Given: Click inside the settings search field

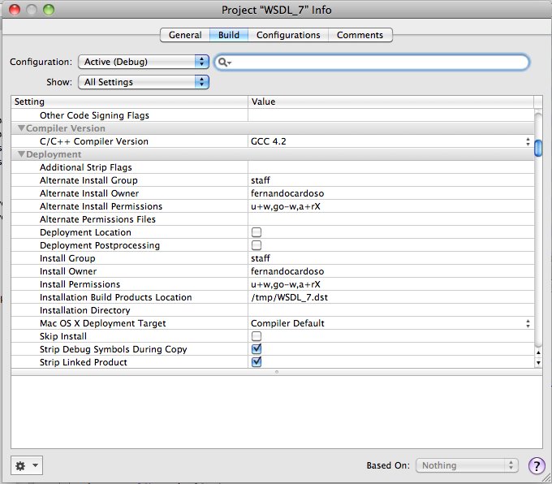Looking at the screenshot, I should click(377, 63).
